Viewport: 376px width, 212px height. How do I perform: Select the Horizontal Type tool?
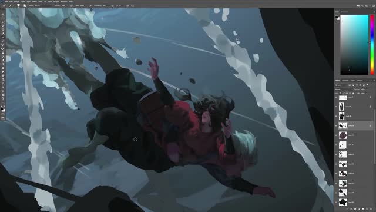coord(3,79)
